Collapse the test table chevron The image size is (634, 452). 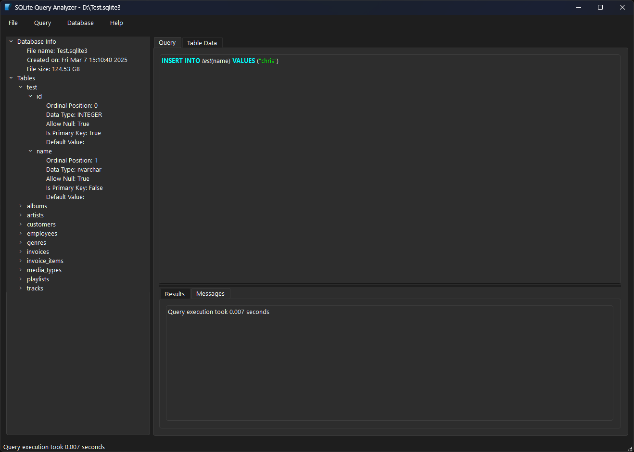[x=21, y=87]
